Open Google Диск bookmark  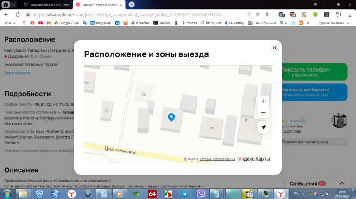click(x=67, y=23)
